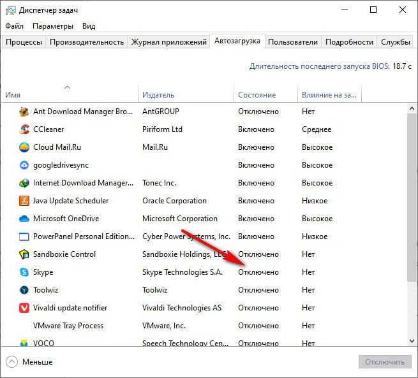
Task: Switch to the Подробности tab
Action: coord(349,42)
